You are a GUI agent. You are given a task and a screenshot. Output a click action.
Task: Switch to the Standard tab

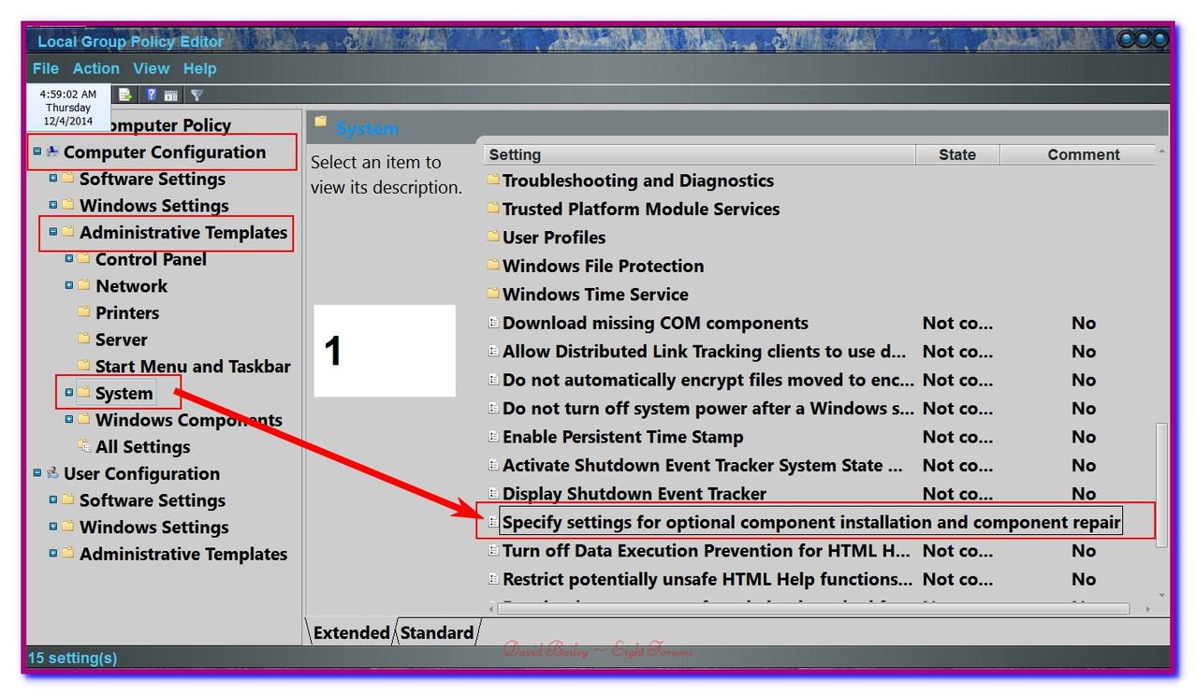pos(437,632)
